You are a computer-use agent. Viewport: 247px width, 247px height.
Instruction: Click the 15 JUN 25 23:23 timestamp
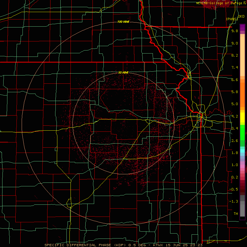184,245
